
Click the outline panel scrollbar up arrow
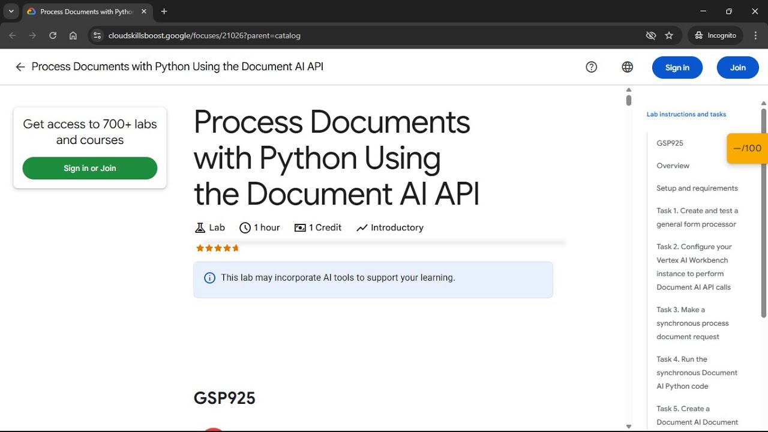point(764,103)
